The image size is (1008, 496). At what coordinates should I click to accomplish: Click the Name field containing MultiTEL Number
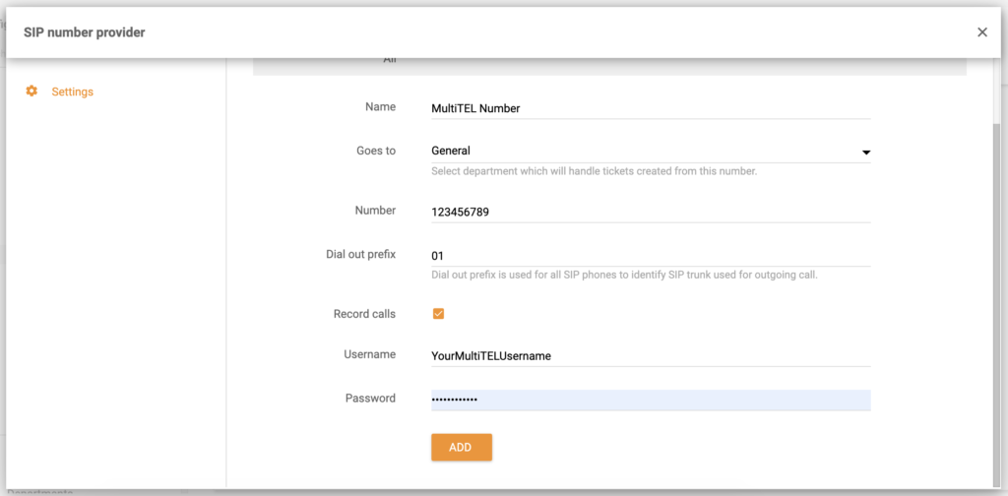pos(650,108)
